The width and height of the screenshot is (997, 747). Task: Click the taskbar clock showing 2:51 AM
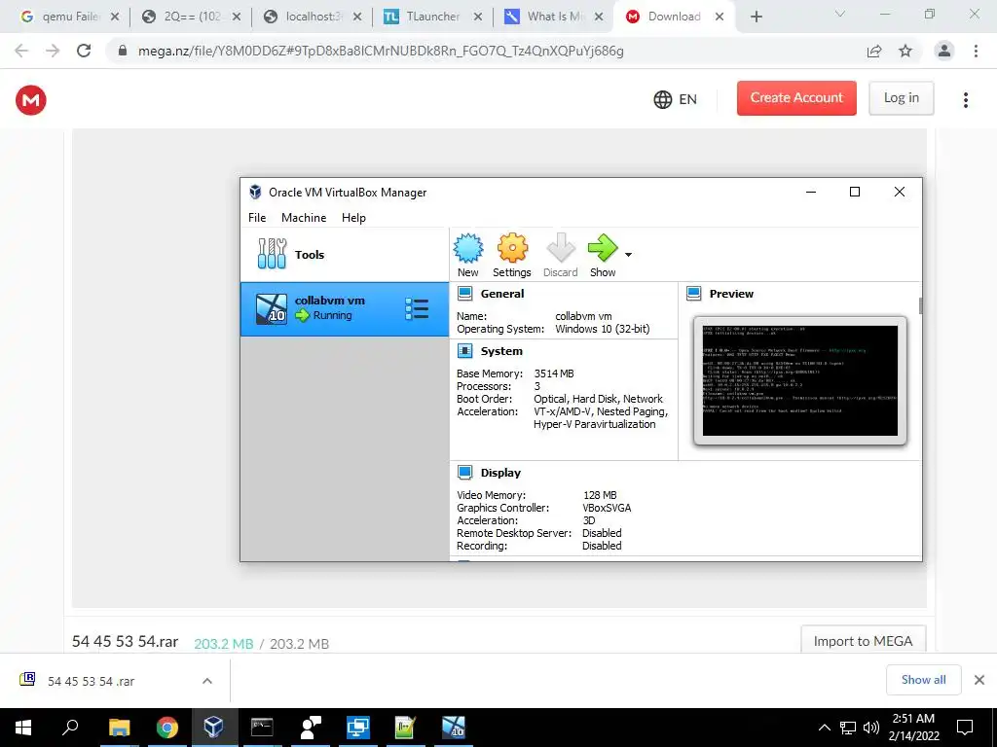[x=913, y=728]
